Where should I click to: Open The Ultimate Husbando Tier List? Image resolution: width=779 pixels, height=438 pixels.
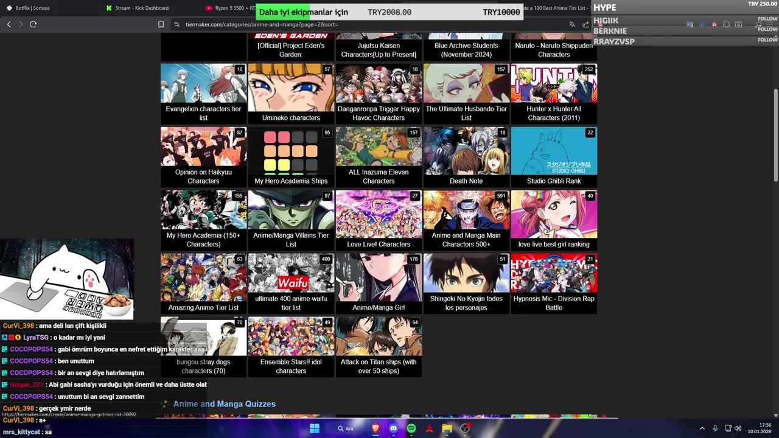pos(466,94)
